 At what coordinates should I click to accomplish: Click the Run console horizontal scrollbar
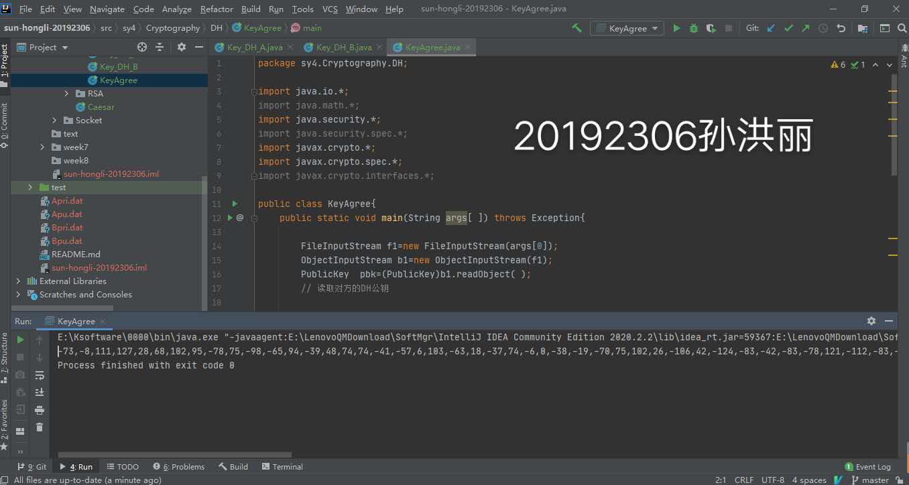pyautogui.click(x=174, y=455)
